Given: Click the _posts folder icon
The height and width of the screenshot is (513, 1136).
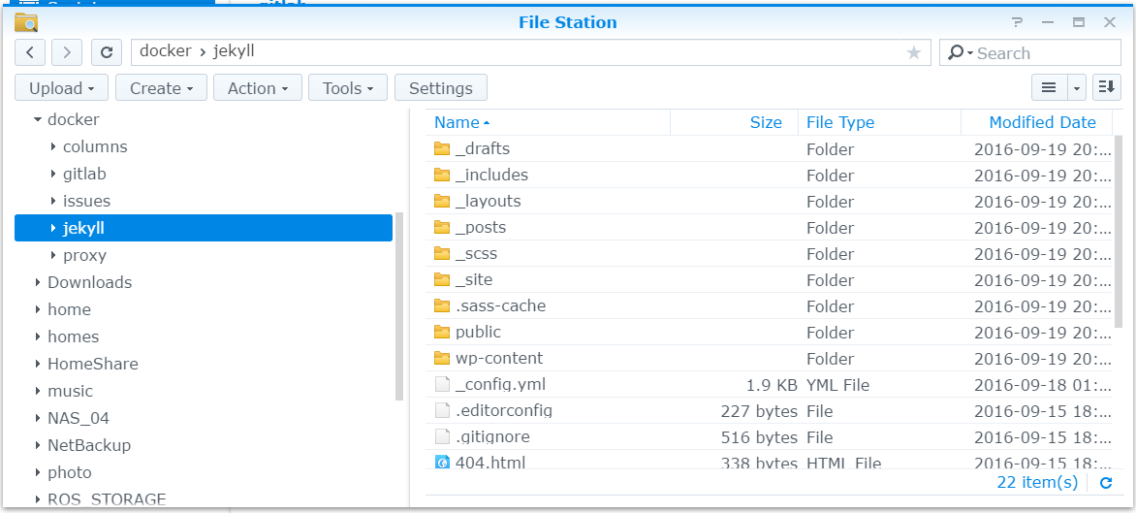Looking at the screenshot, I should pyautogui.click(x=442, y=227).
